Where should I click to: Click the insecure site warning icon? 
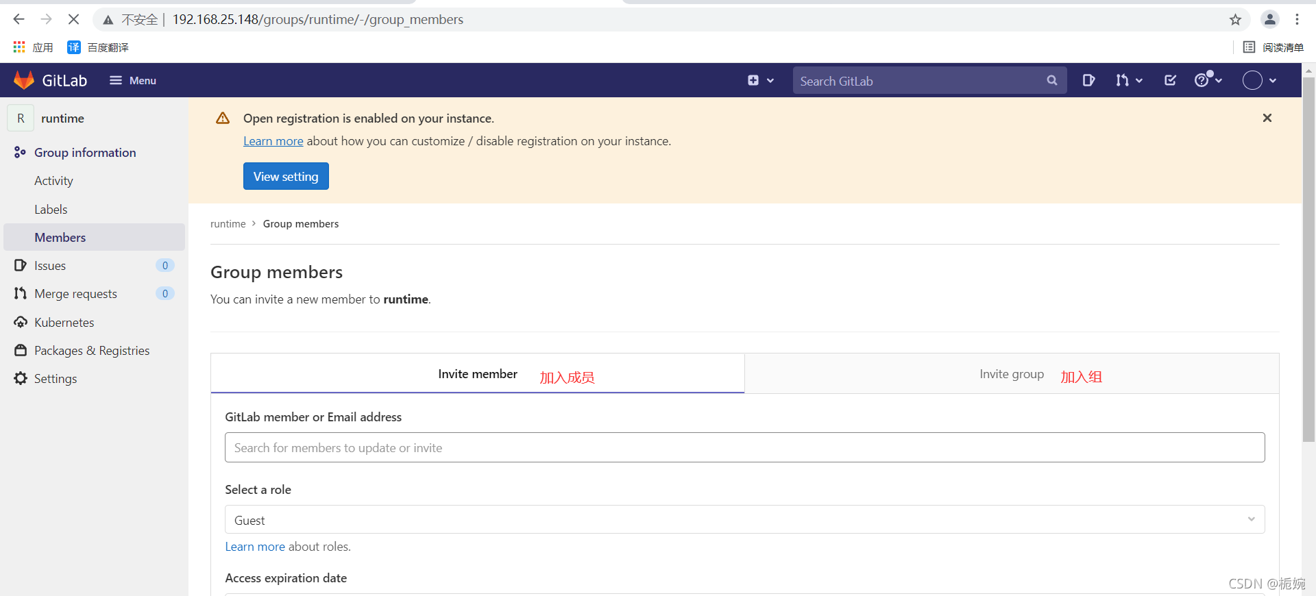[x=108, y=20]
